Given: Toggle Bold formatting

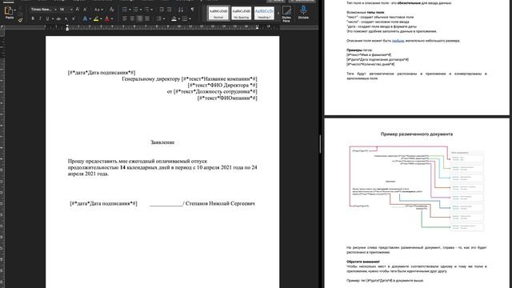Looking at the screenshot, I should click(x=33, y=19).
